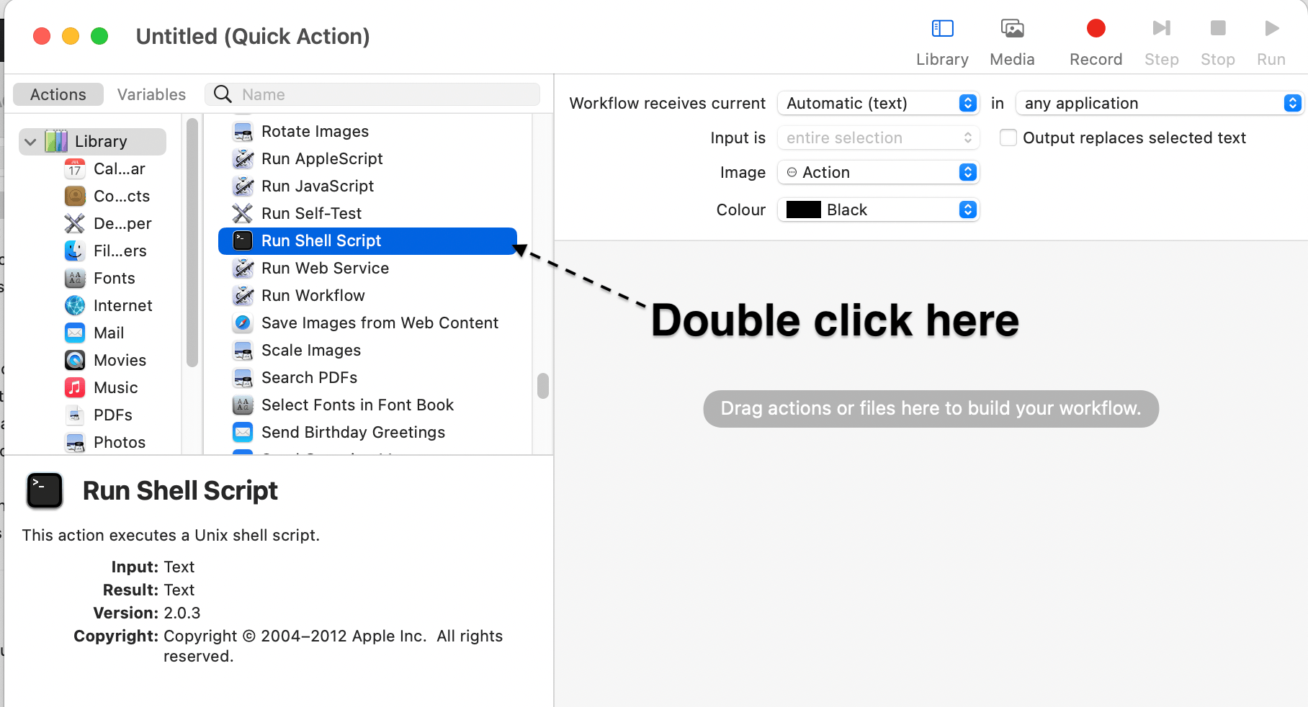Image resolution: width=1308 pixels, height=707 pixels.
Task: Open the any application dropdown
Action: pos(1159,104)
